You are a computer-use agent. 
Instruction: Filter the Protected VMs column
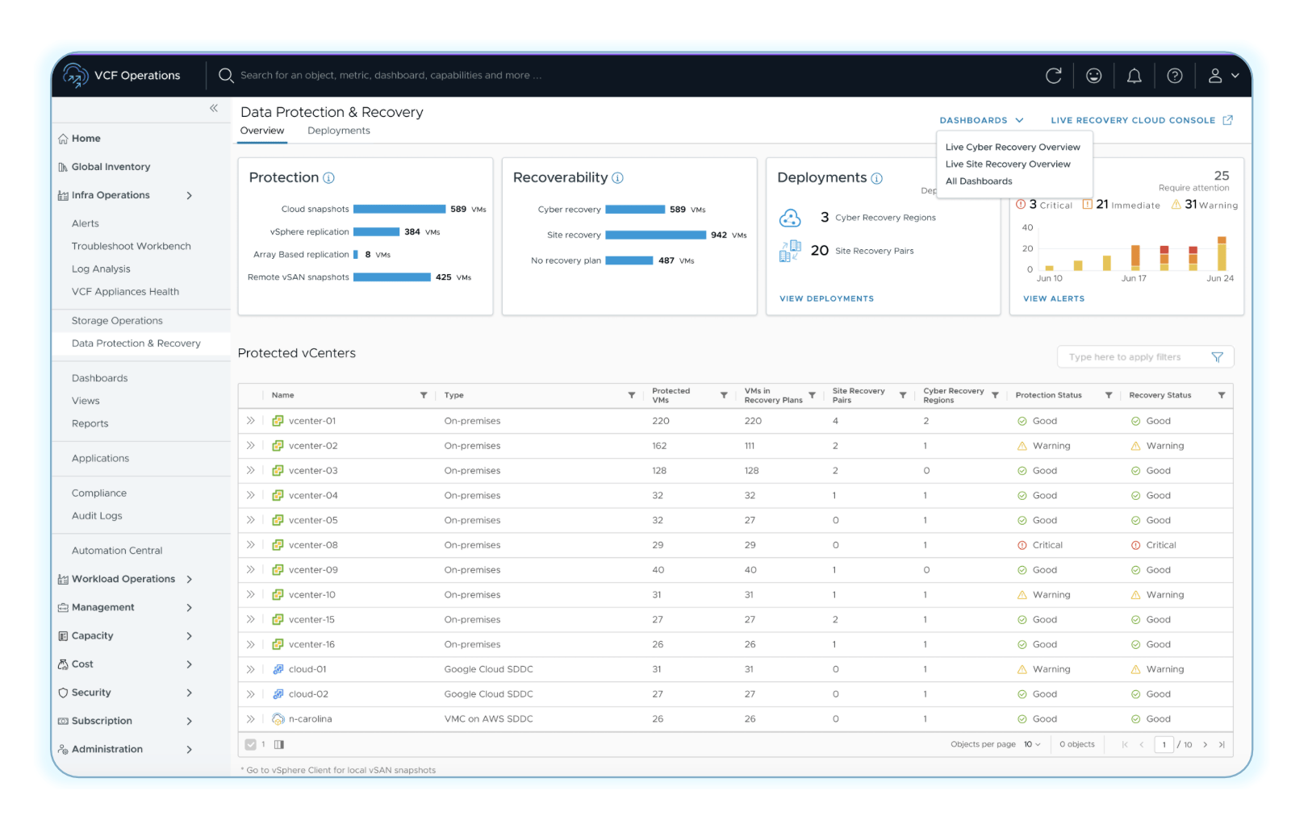[x=724, y=395]
